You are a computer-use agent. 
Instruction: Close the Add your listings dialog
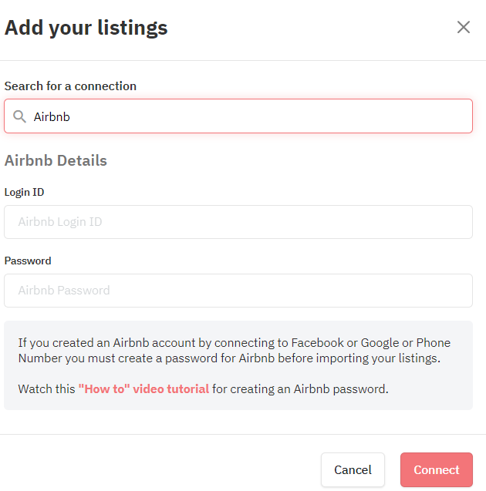tap(464, 27)
